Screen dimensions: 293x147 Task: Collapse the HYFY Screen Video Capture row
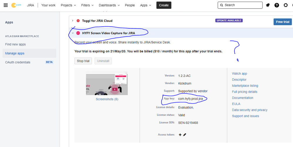click(73, 33)
